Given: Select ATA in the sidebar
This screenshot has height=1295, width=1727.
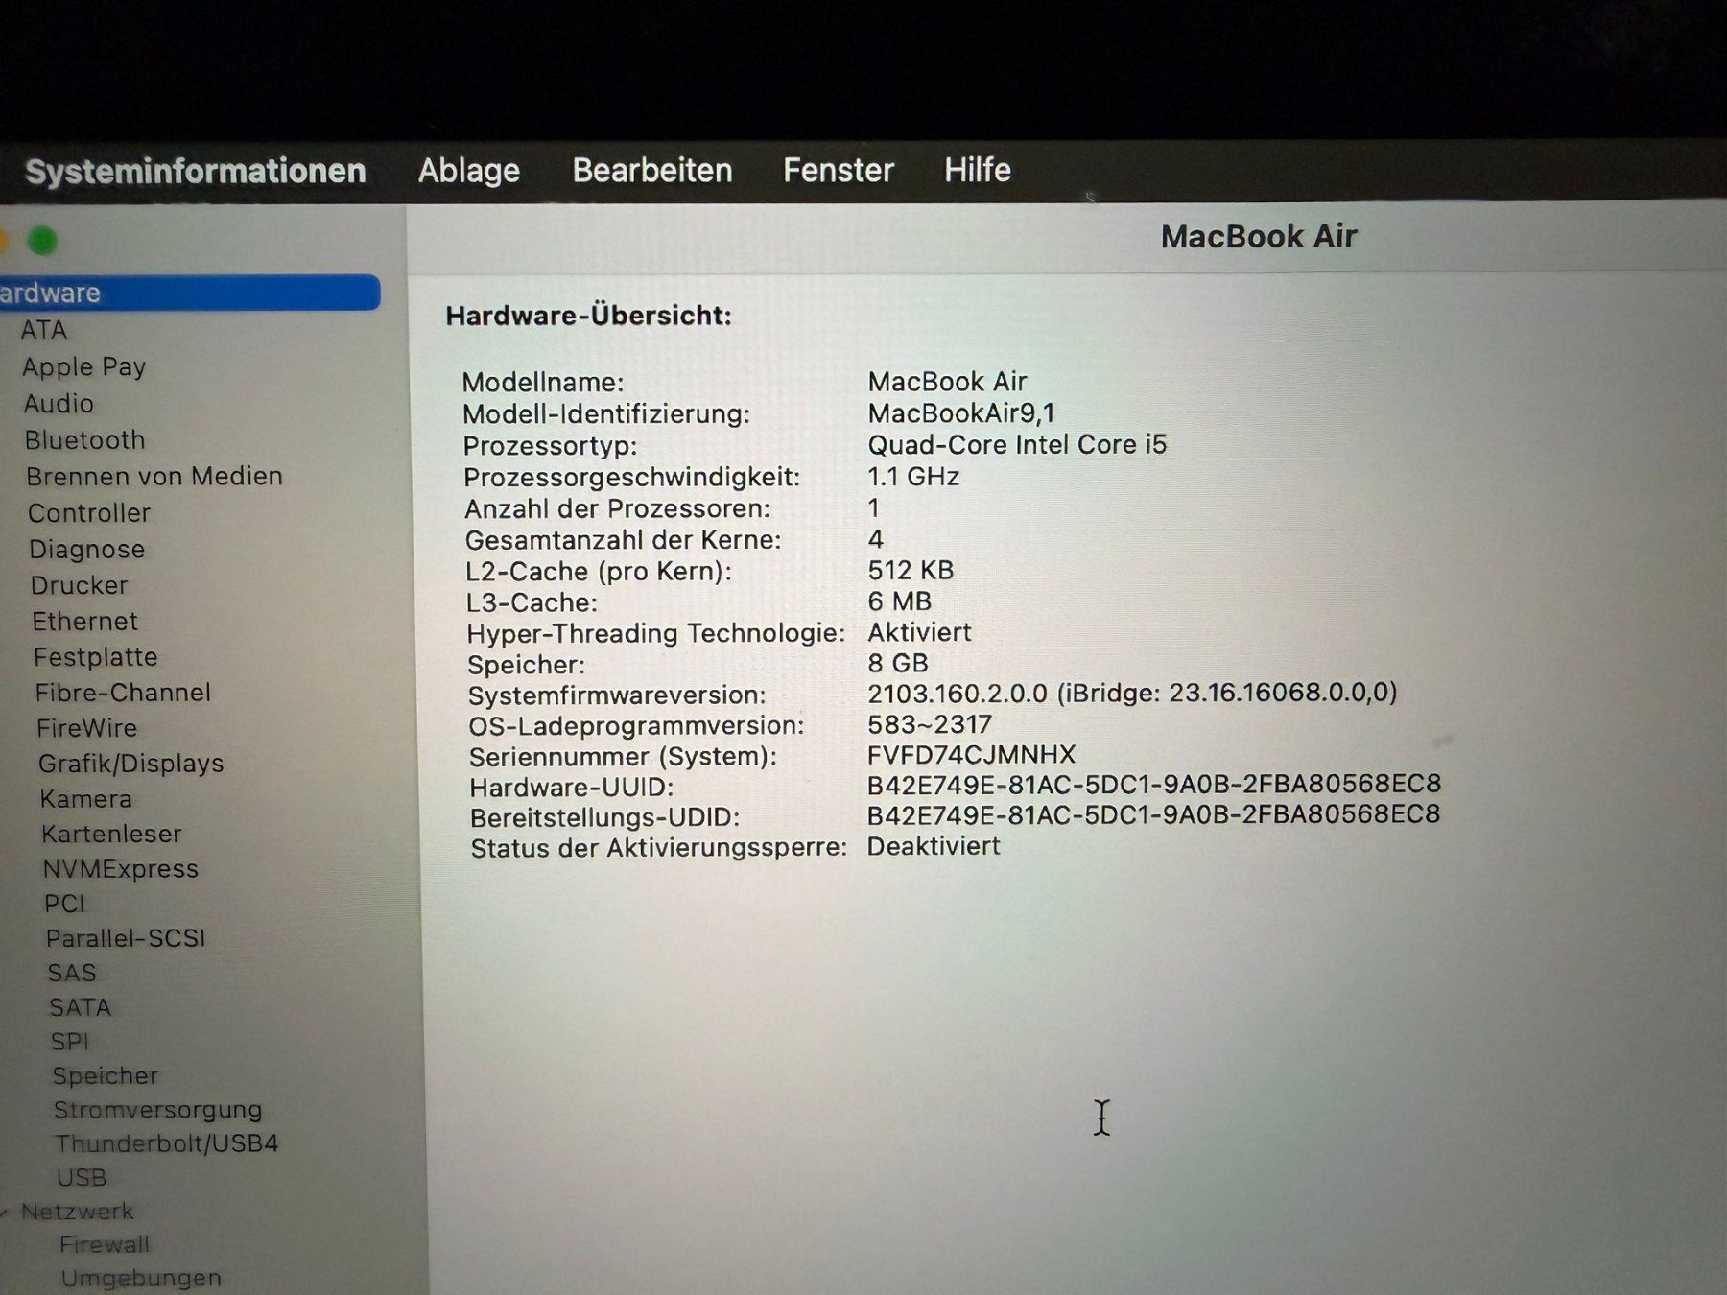Looking at the screenshot, I should (44, 330).
